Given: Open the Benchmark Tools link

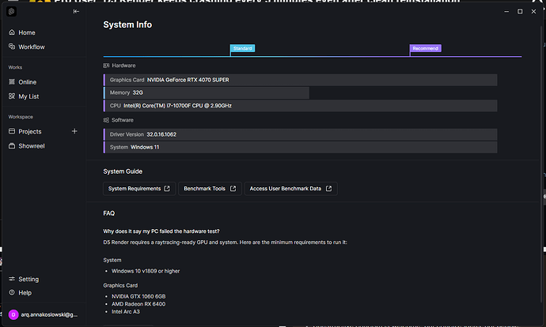Looking at the screenshot, I should tap(210, 189).
